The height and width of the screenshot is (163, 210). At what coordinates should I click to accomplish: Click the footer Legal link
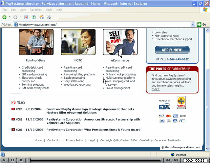[92, 140]
